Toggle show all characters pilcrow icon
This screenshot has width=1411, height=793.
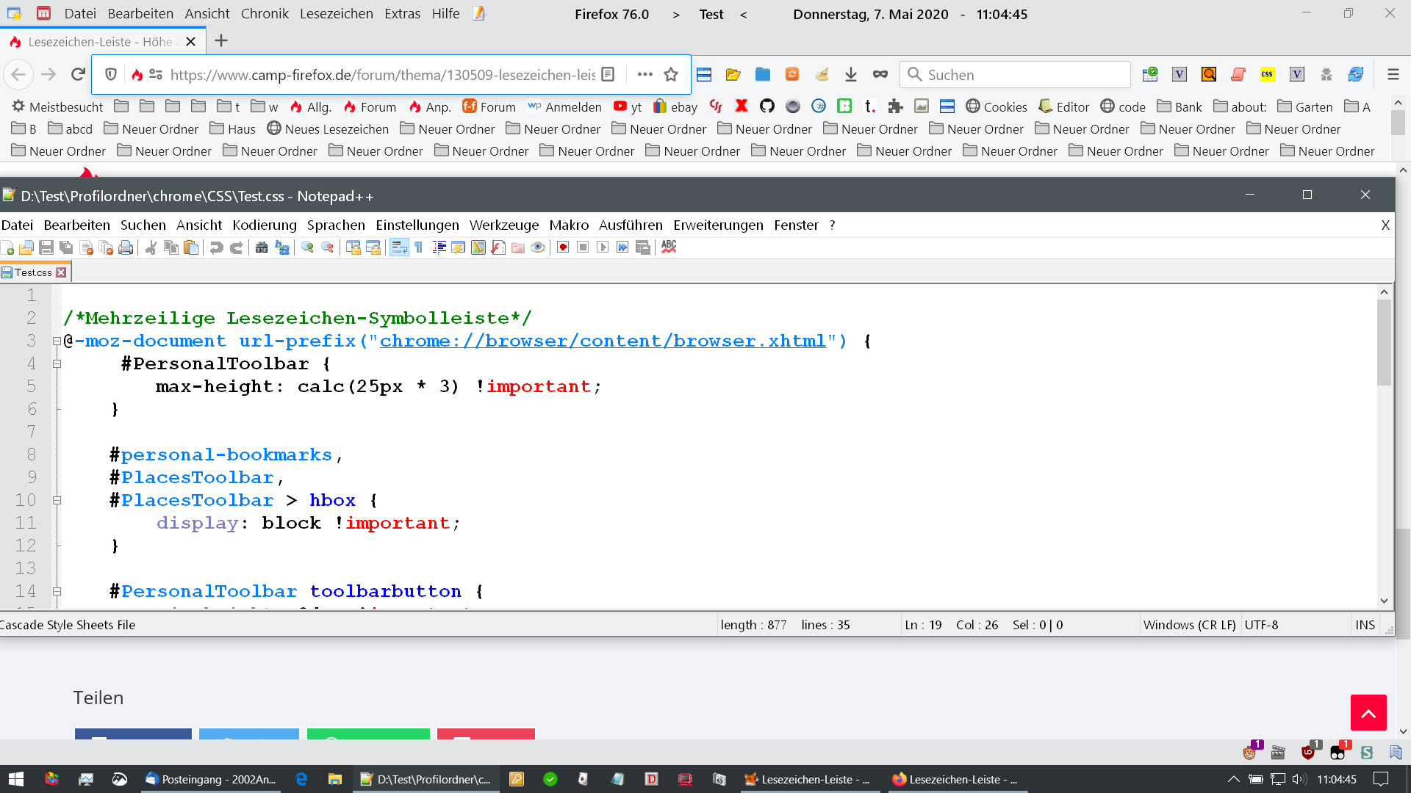coord(419,247)
